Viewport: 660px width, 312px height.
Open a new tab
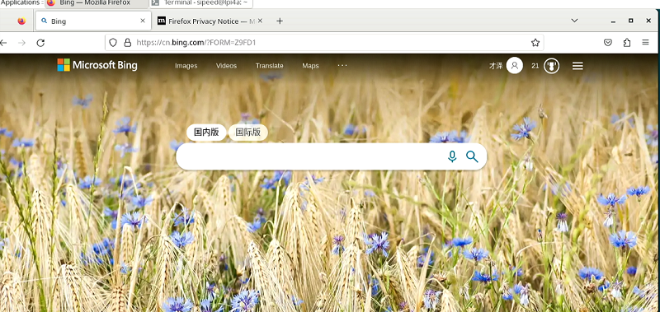coord(280,21)
